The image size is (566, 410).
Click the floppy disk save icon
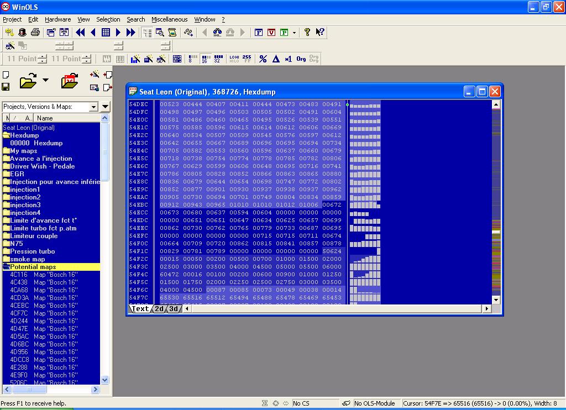coord(6,87)
